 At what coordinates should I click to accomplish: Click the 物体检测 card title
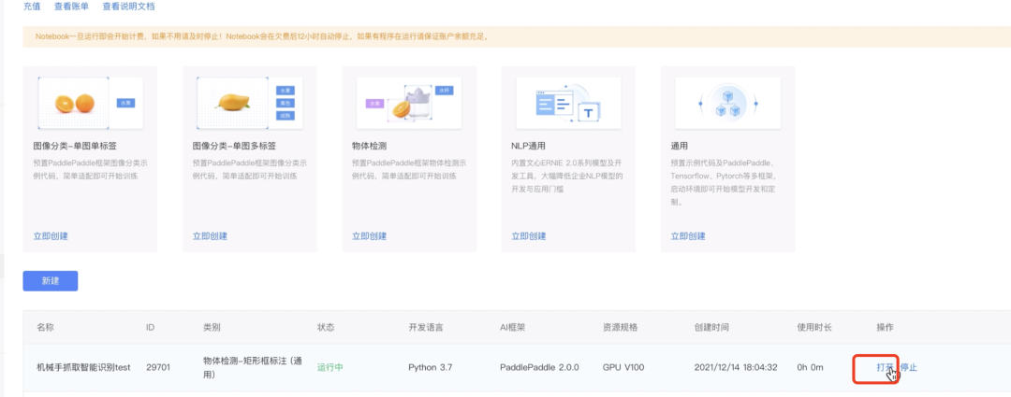pyautogui.click(x=370, y=146)
